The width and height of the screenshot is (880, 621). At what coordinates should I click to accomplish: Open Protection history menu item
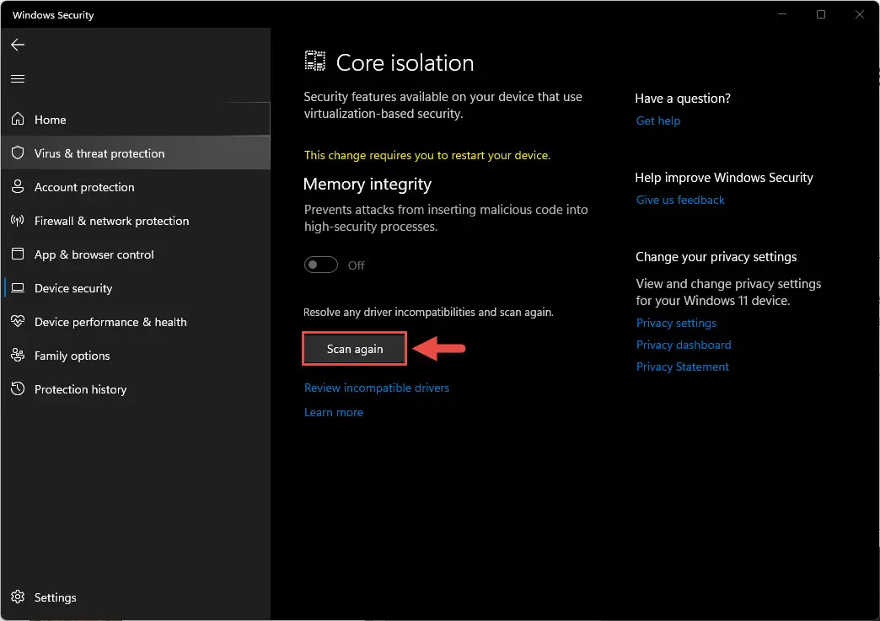[x=135, y=388]
